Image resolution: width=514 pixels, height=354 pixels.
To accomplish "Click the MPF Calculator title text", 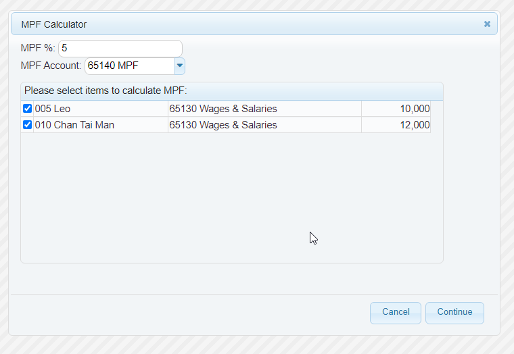I will 54,24.
